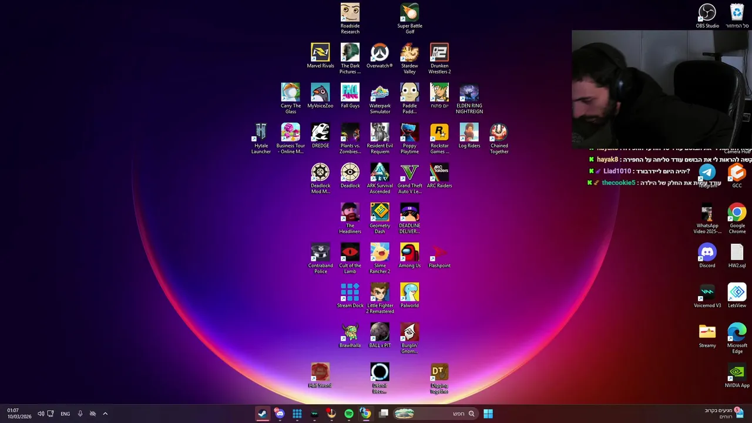Open the Streamy folder on the desktop

[x=707, y=335]
